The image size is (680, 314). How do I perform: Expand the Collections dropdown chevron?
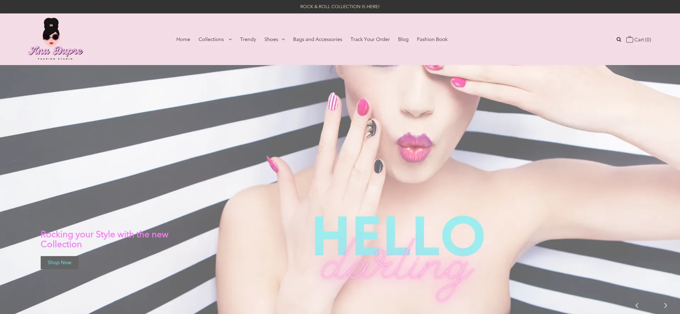point(230,40)
